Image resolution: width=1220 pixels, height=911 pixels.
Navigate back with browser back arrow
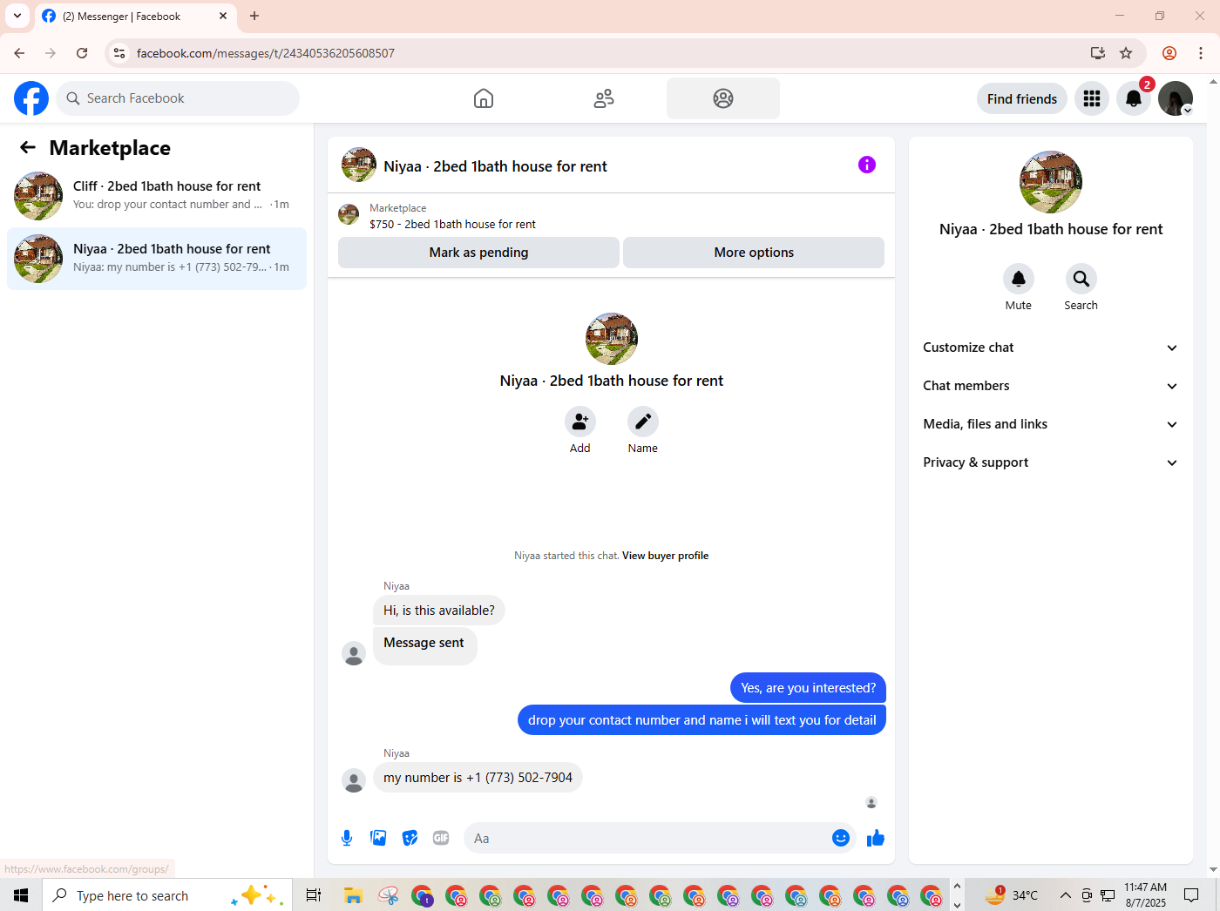(x=19, y=53)
